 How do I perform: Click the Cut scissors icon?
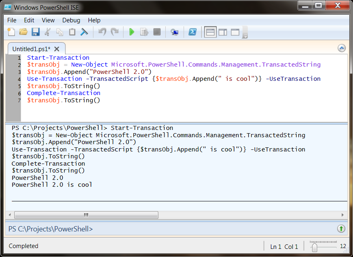point(48,32)
